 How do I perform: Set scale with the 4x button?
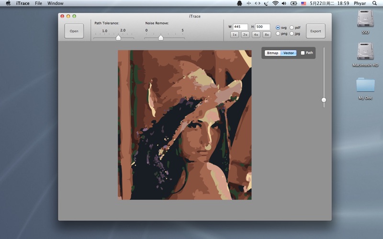256,34
